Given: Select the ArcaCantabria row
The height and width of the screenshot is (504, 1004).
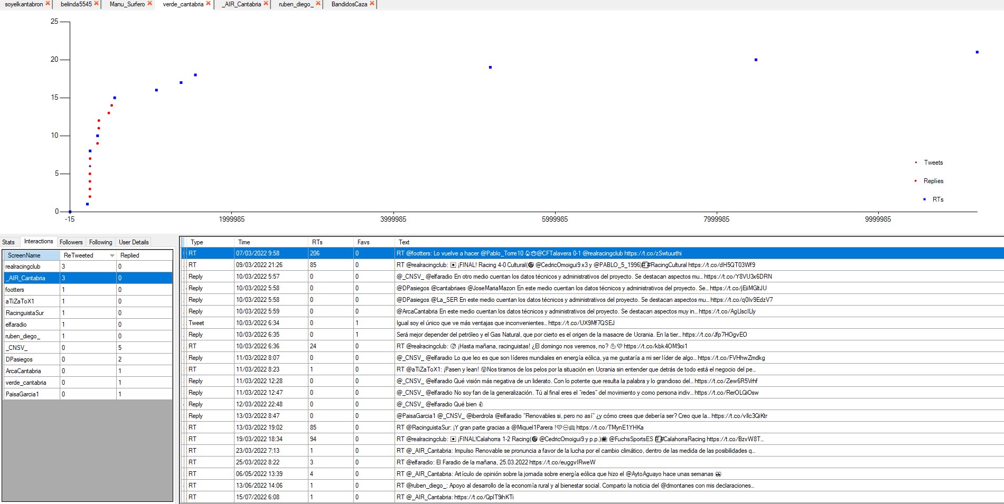Looking at the screenshot, I should (x=88, y=371).
